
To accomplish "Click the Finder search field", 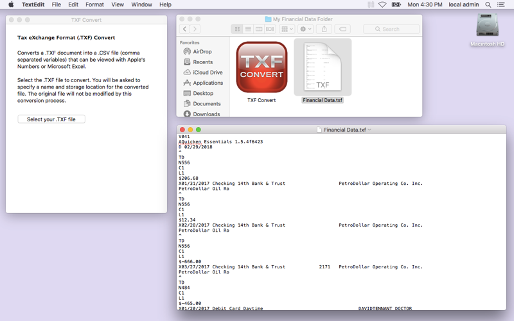I will 391,29.
